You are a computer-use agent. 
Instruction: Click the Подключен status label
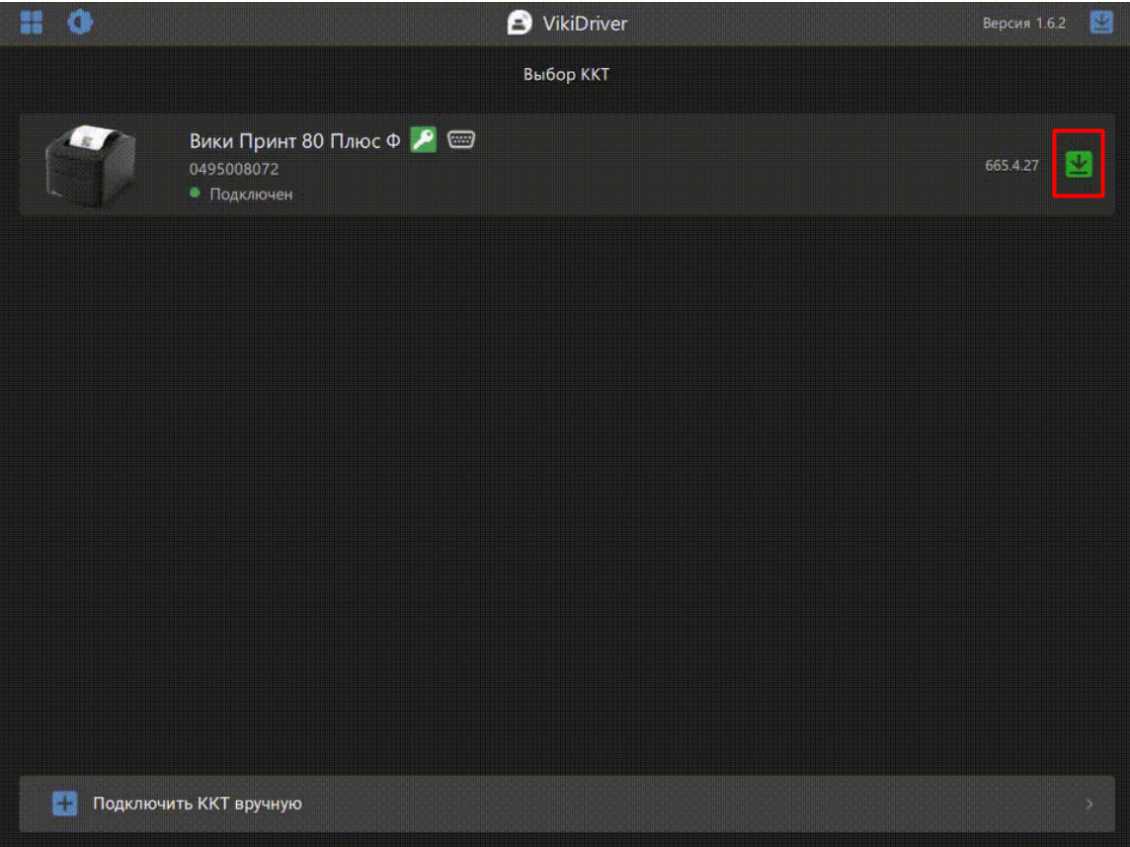click(251, 194)
